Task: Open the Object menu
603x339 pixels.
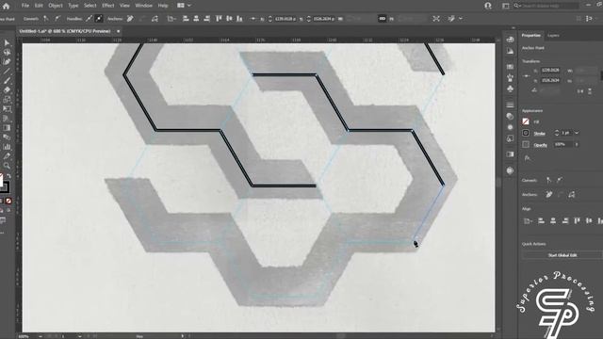Action: (56, 6)
